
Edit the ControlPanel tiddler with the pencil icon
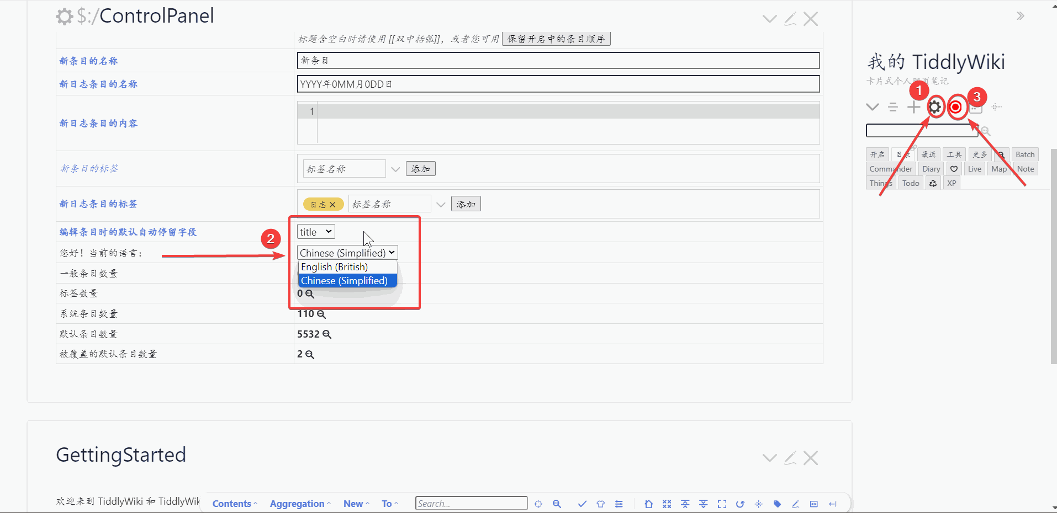pyautogui.click(x=790, y=19)
